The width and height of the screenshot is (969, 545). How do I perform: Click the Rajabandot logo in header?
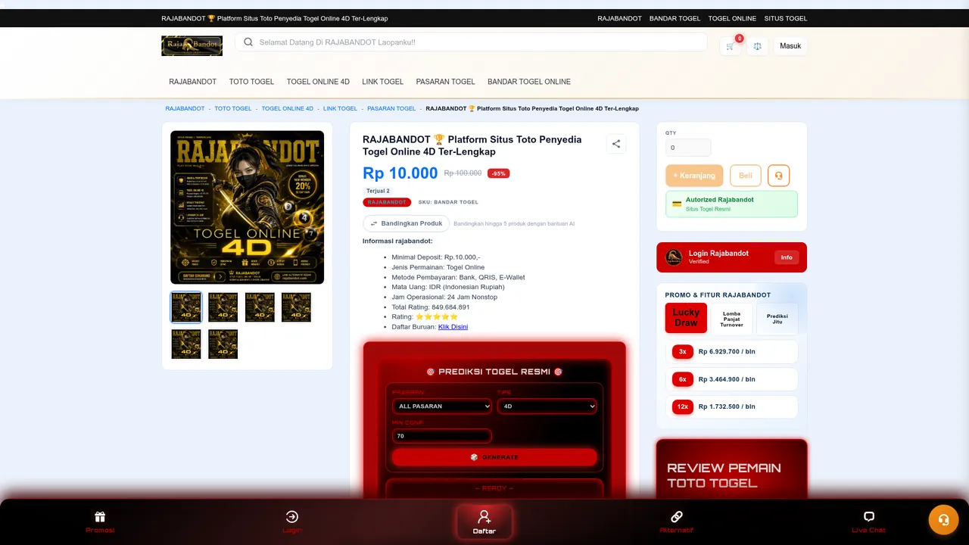pyautogui.click(x=192, y=45)
